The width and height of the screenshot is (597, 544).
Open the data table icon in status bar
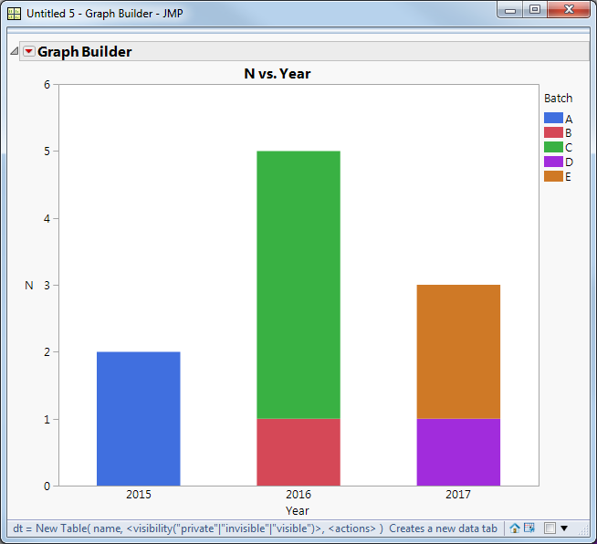[529, 528]
